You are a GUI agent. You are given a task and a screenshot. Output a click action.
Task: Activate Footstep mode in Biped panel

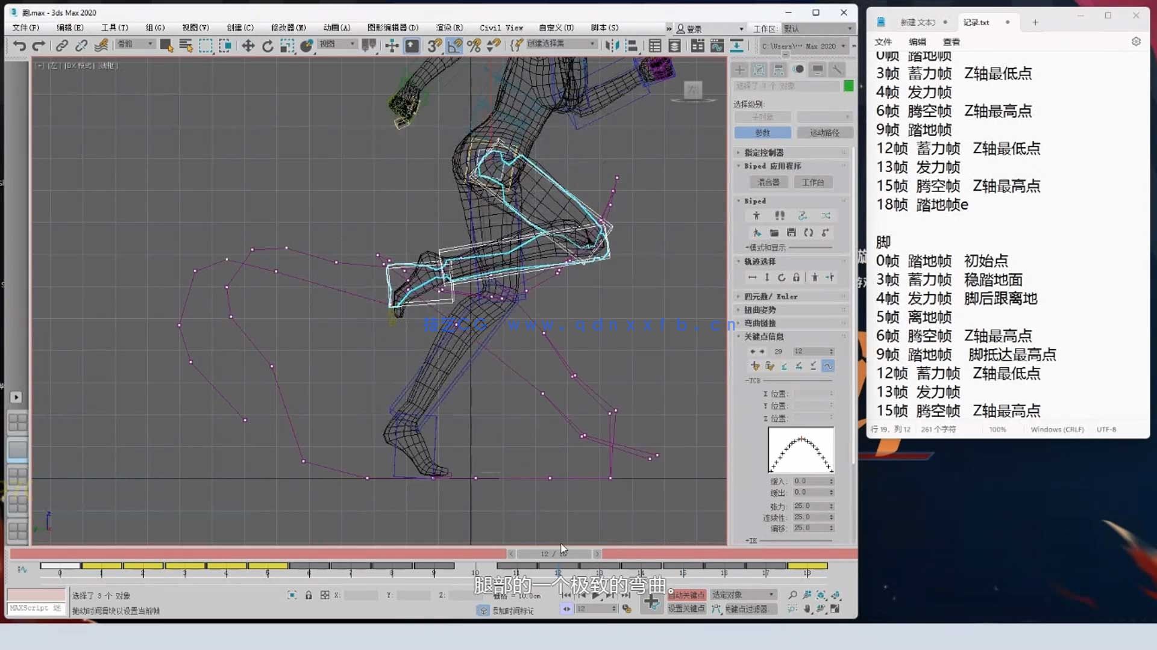(779, 215)
